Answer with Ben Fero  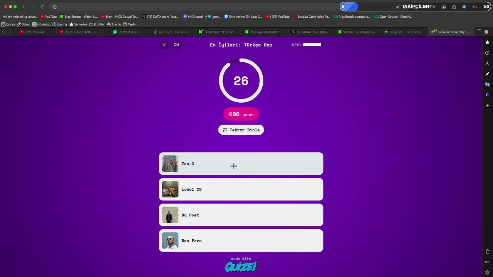[x=241, y=241]
